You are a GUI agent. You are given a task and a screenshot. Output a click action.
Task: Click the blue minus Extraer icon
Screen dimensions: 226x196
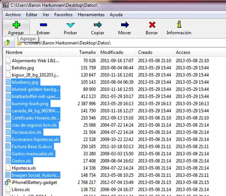[x=43, y=25]
